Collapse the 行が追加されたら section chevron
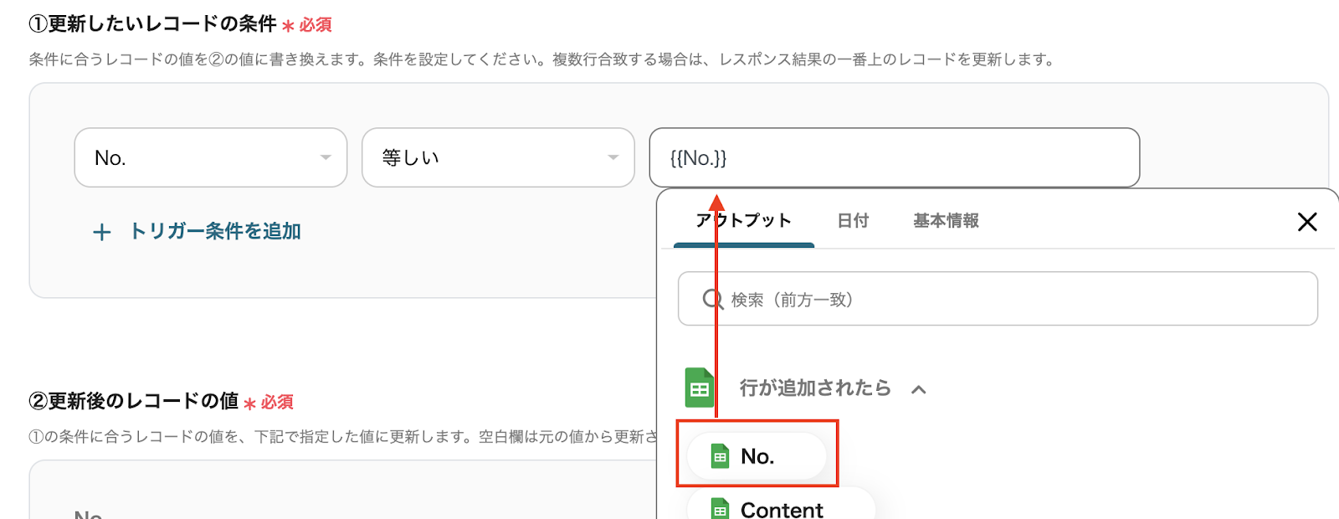This screenshot has width=1339, height=519. tap(919, 389)
